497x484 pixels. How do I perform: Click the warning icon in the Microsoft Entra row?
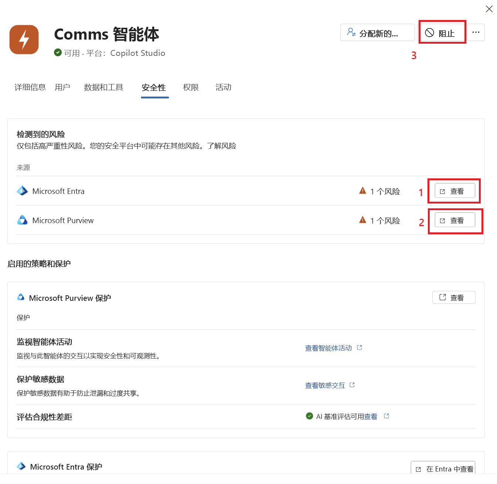point(363,191)
